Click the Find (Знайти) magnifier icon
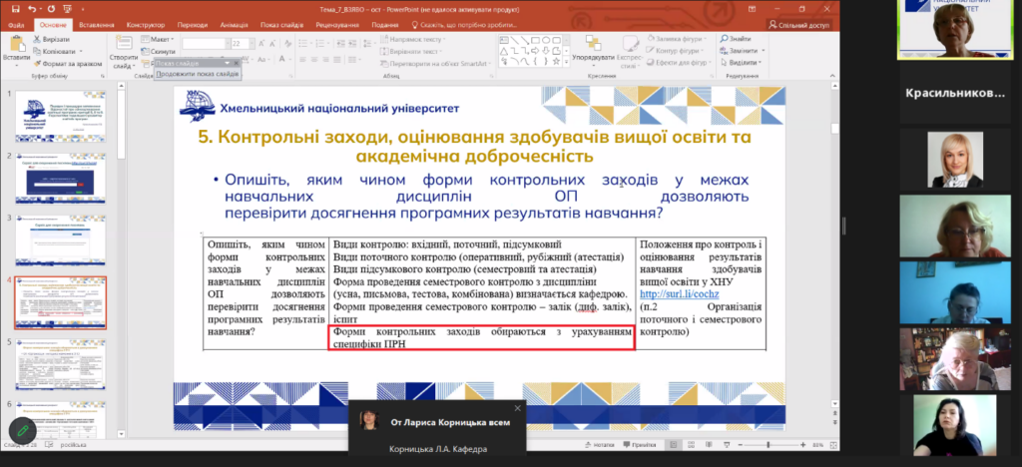Image resolution: width=1022 pixels, height=467 pixels. click(x=722, y=39)
